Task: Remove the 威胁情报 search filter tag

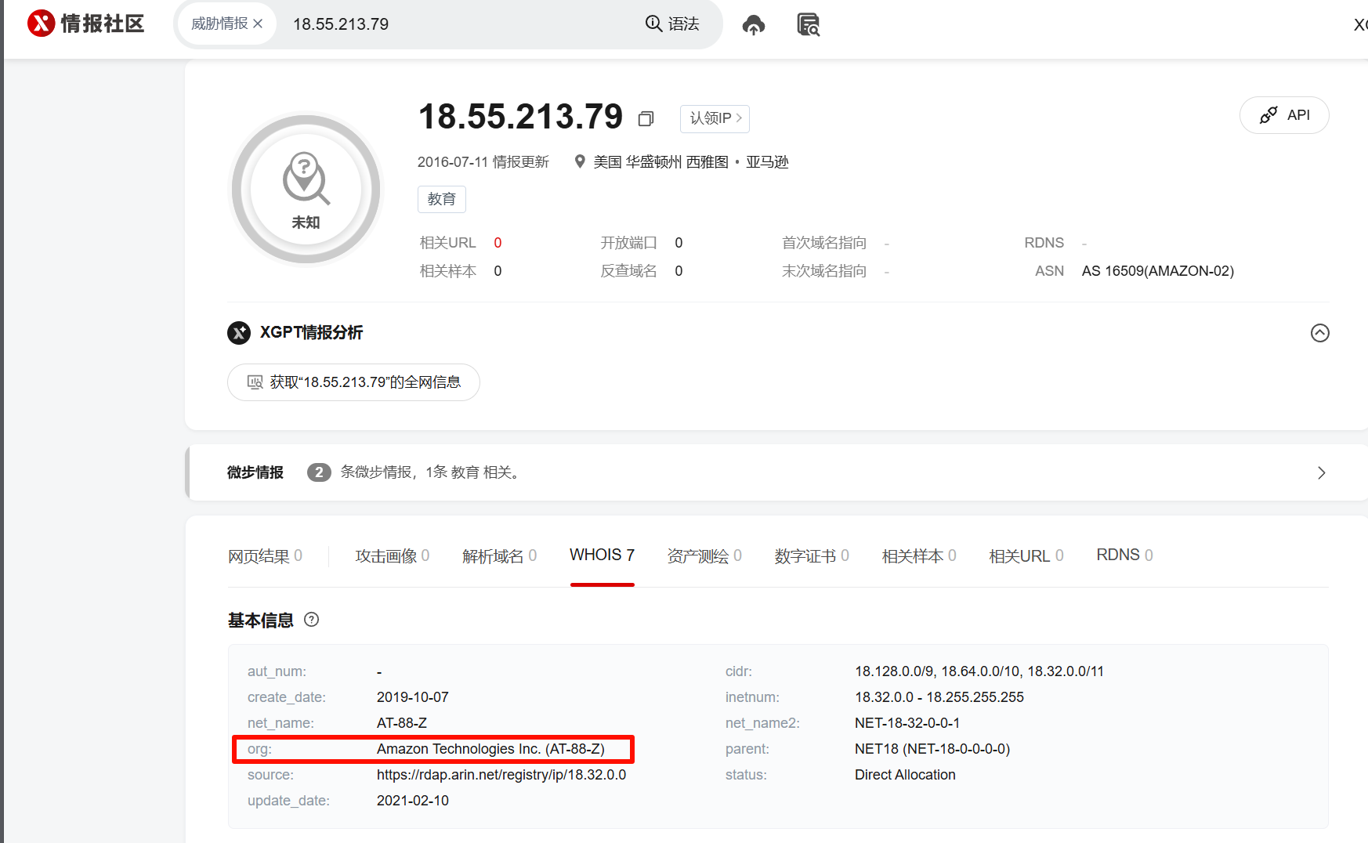Action: pos(258,24)
